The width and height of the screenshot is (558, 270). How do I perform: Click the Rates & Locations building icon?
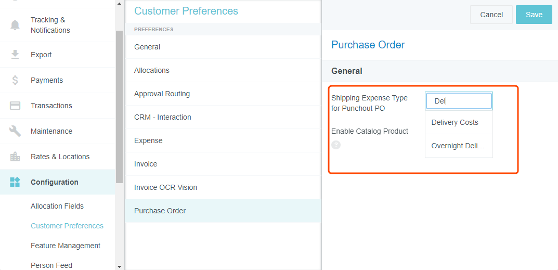15,157
